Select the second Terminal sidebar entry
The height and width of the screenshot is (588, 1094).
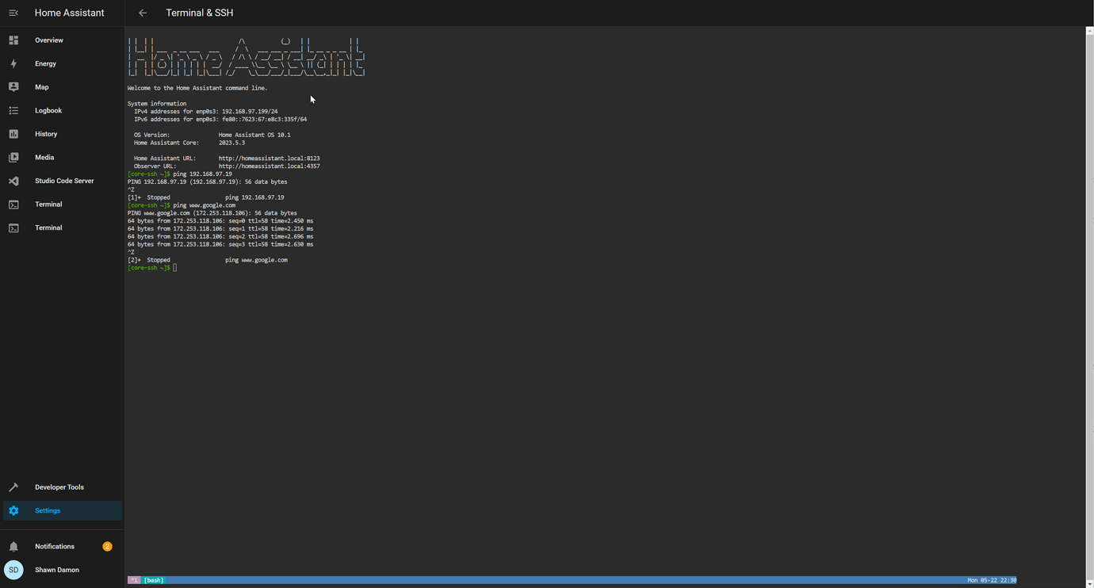pos(48,227)
